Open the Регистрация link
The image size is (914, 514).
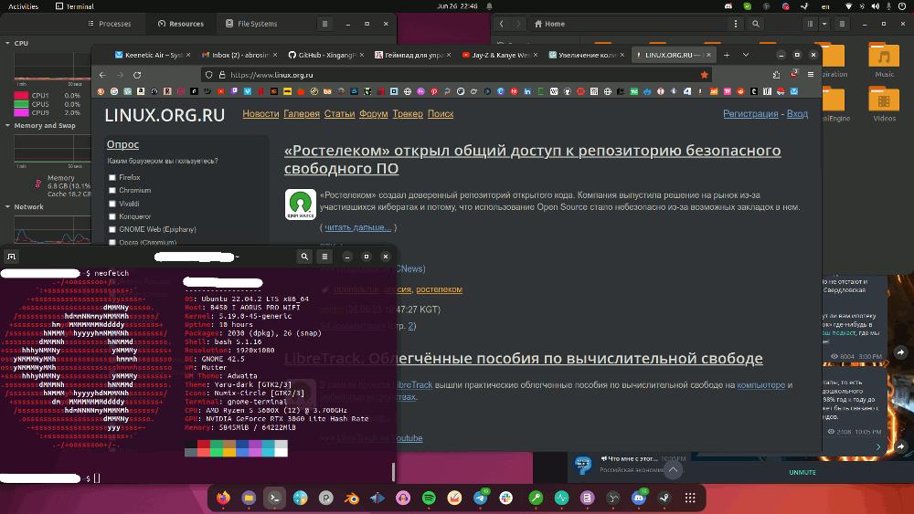tap(750, 113)
